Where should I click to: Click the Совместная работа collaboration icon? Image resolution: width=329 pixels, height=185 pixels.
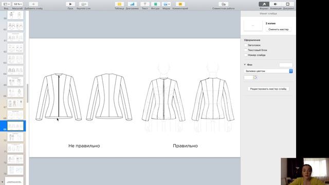click(224, 4)
